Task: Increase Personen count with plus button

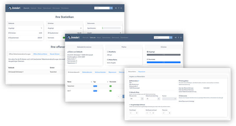Action: [170, 113]
